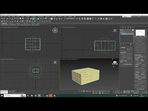Click the Undo arrow icon

coord(2,19)
